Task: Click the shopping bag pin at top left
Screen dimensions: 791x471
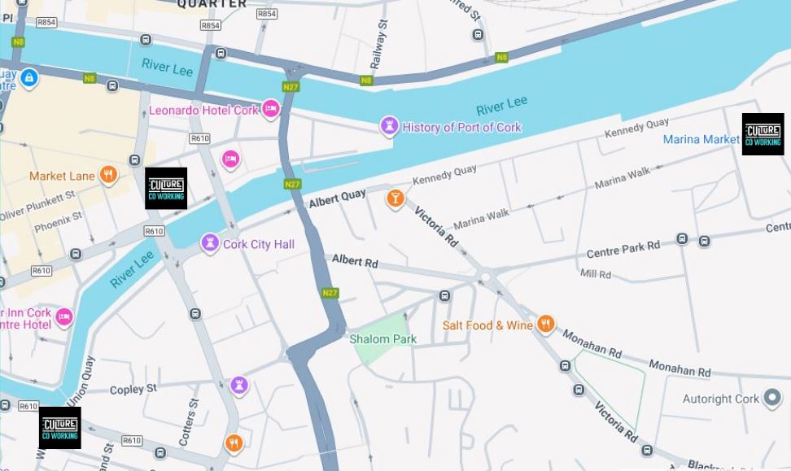Action: tap(29, 78)
